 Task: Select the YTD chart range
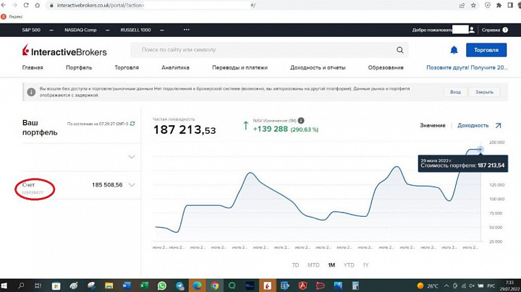[349, 265]
